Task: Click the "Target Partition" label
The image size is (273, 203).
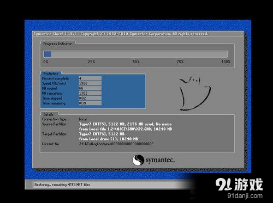Action: coord(54,134)
